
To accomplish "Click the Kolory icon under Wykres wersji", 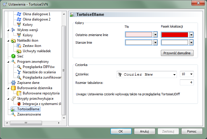I will (x=19, y=35).
